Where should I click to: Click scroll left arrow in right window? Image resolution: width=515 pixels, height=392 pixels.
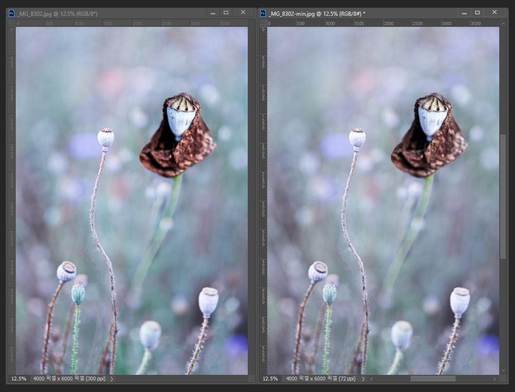point(372,379)
